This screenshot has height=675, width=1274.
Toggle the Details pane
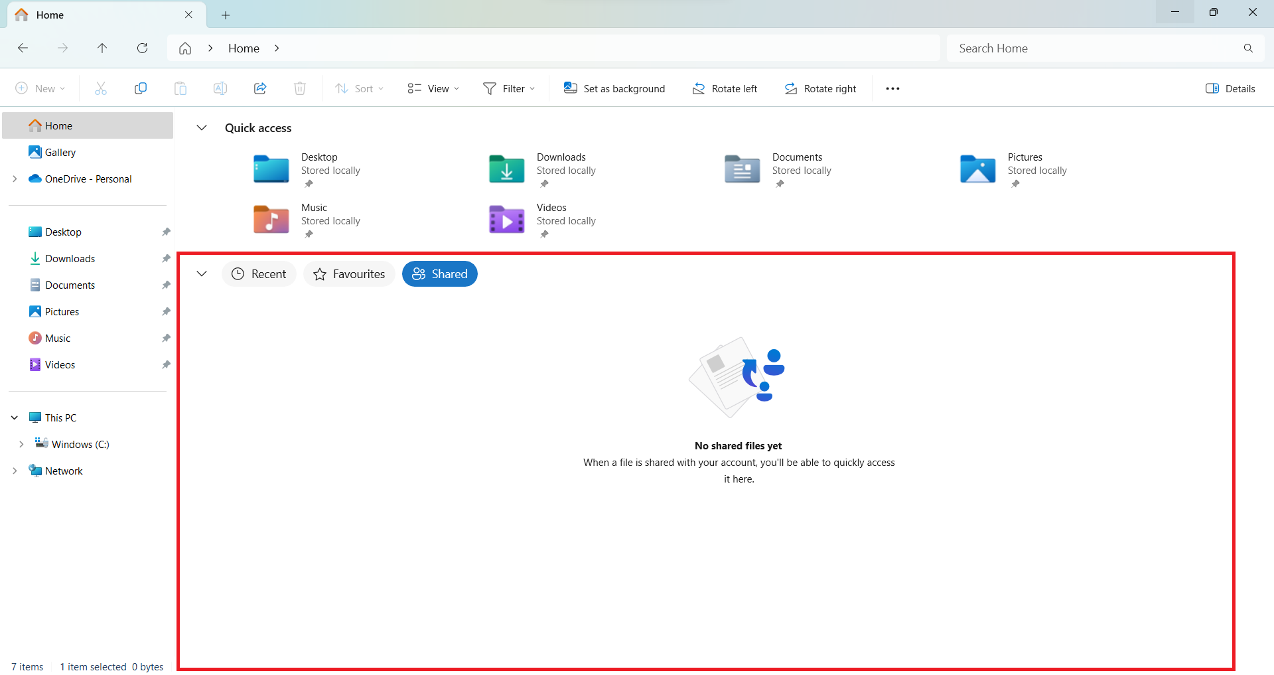click(x=1230, y=88)
